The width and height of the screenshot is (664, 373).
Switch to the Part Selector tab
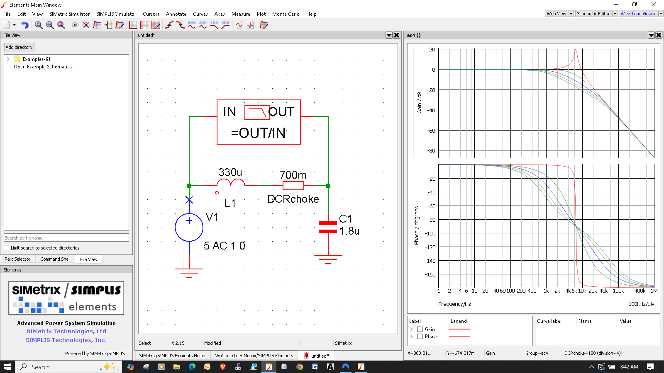[17, 259]
